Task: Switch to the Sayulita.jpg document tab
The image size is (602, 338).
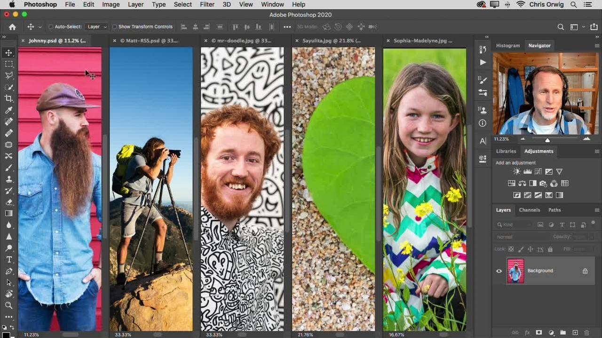Action: (x=331, y=41)
